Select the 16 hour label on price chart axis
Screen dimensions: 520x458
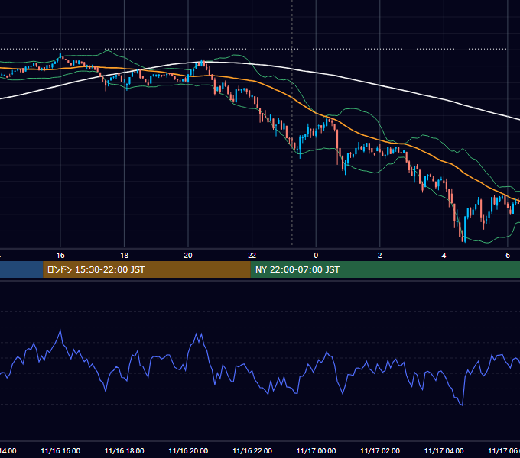(x=60, y=255)
